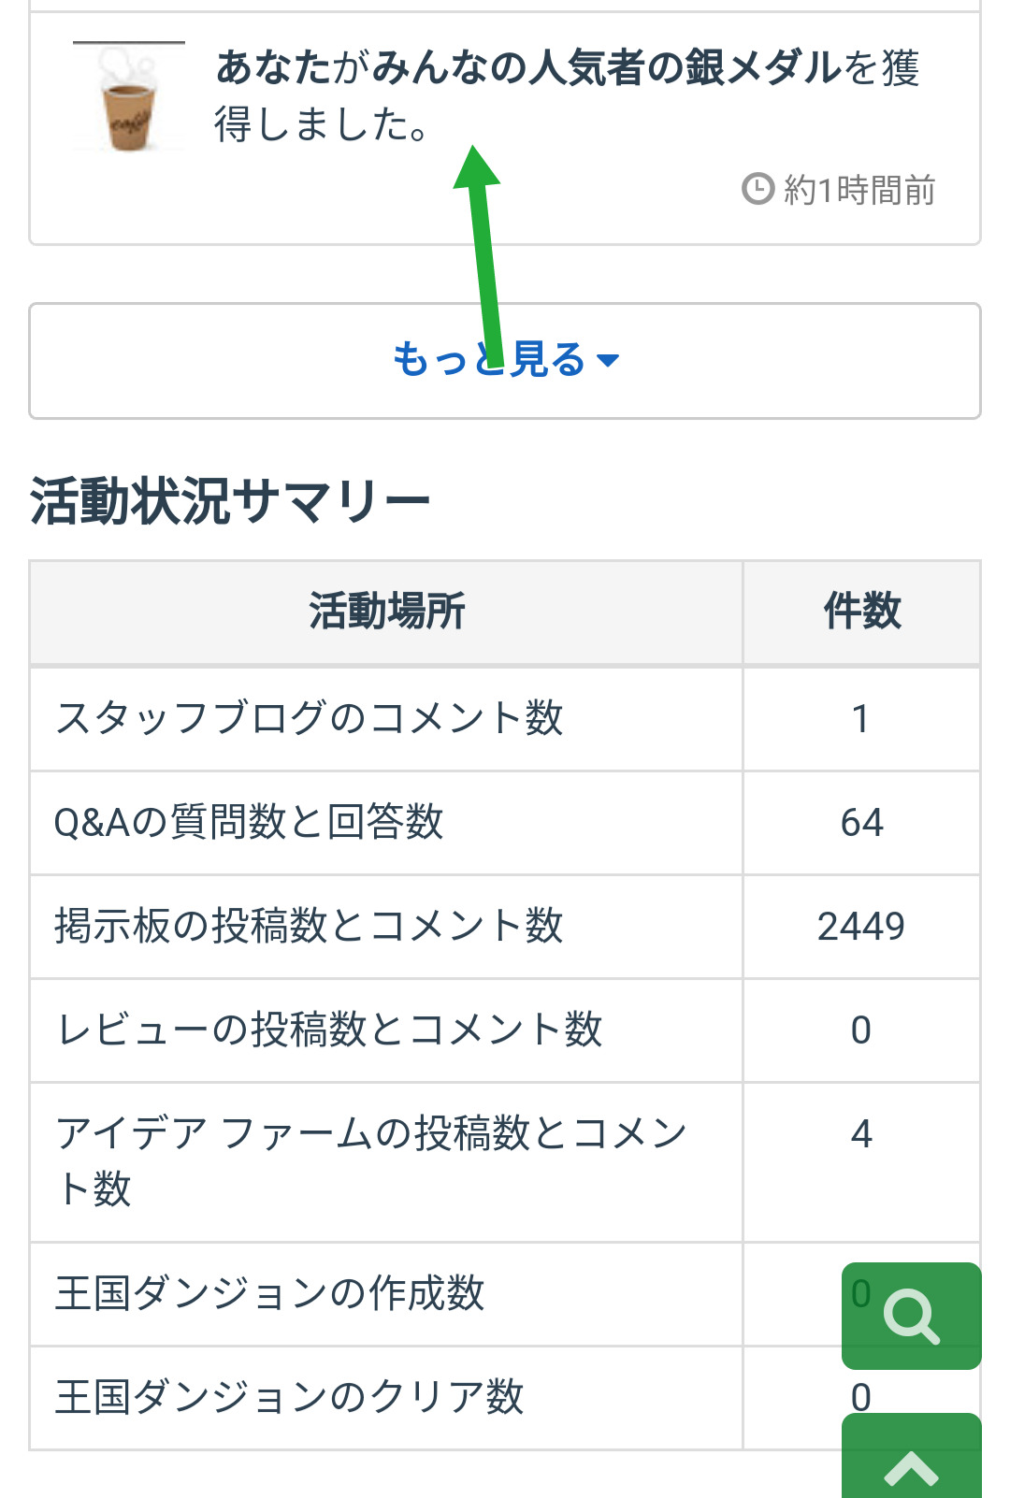Select the スタッフブログのコメント数 row
The height and width of the screenshot is (1498, 1010).
[x=309, y=718]
